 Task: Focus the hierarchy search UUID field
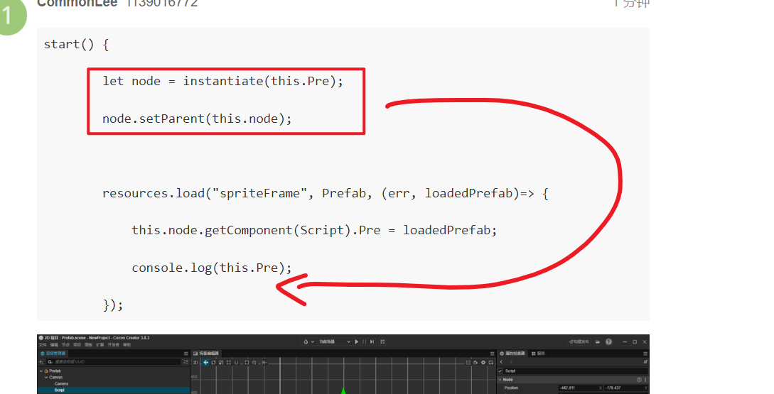(113, 362)
